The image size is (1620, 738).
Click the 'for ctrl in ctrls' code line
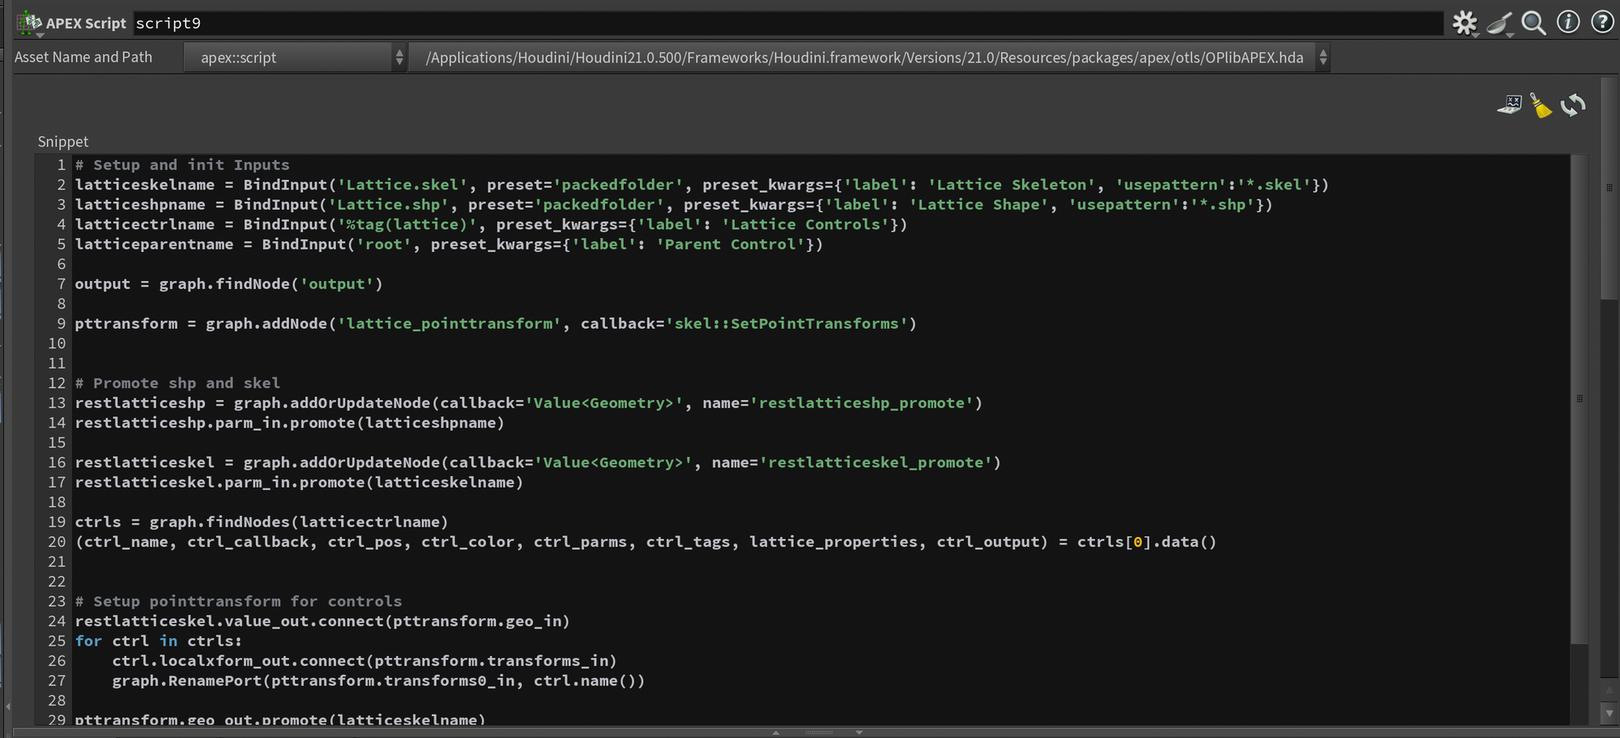159,641
